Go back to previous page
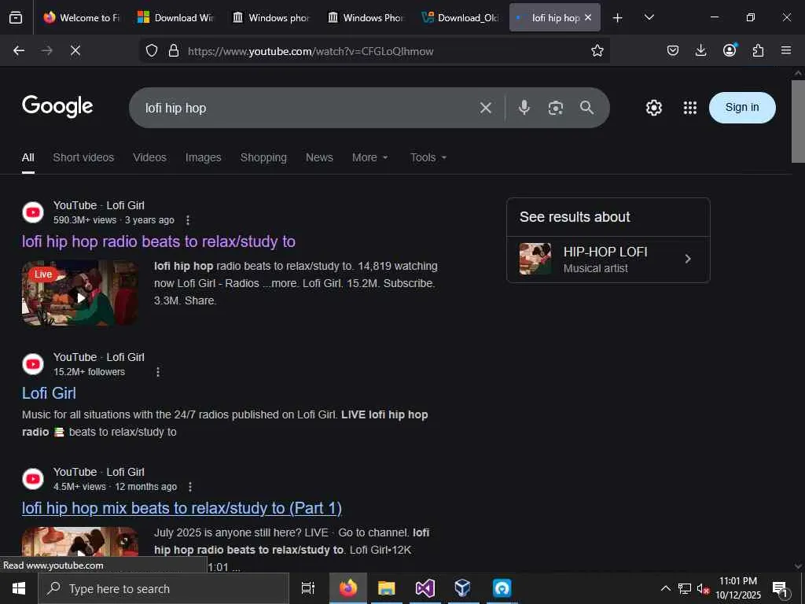Viewport: 805px width, 604px height. [19, 50]
